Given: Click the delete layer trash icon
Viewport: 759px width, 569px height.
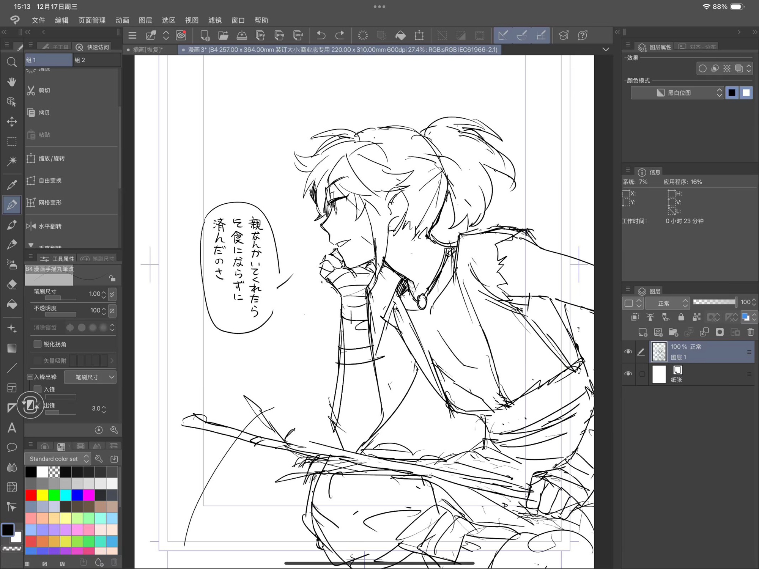Looking at the screenshot, I should coord(750,332).
